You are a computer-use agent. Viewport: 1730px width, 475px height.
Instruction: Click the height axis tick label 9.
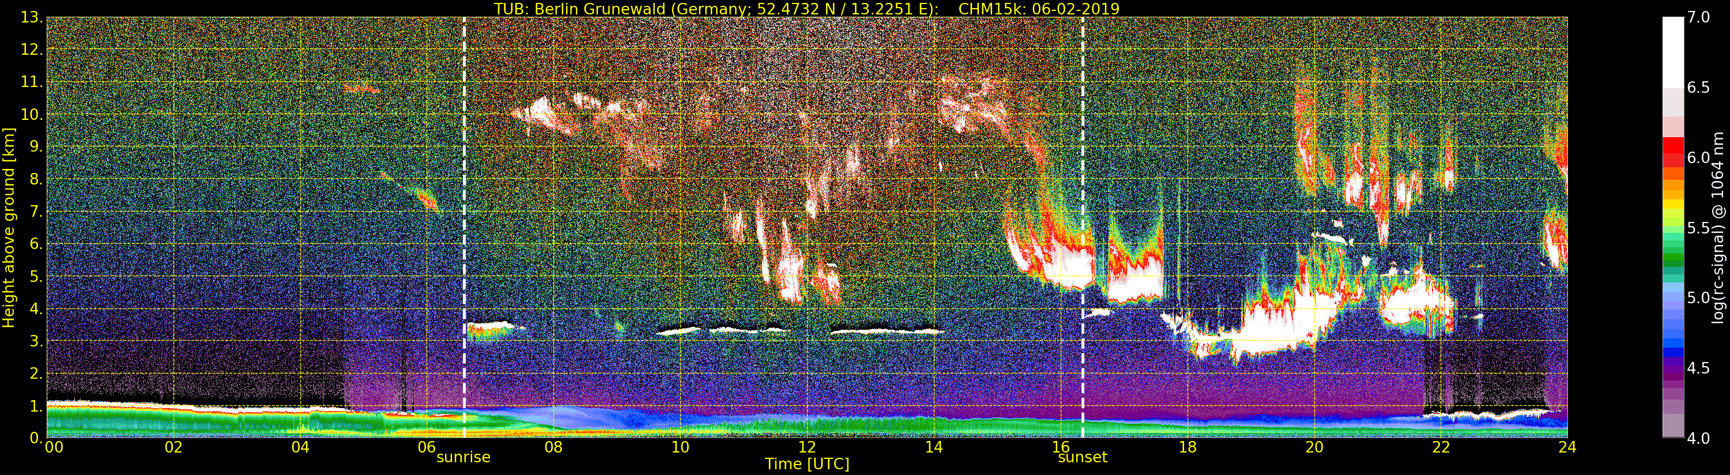(36, 146)
